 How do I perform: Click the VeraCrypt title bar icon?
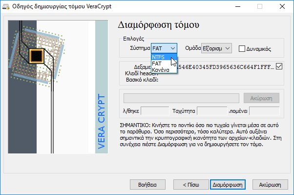pyautogui.click(x=6, y=6)
